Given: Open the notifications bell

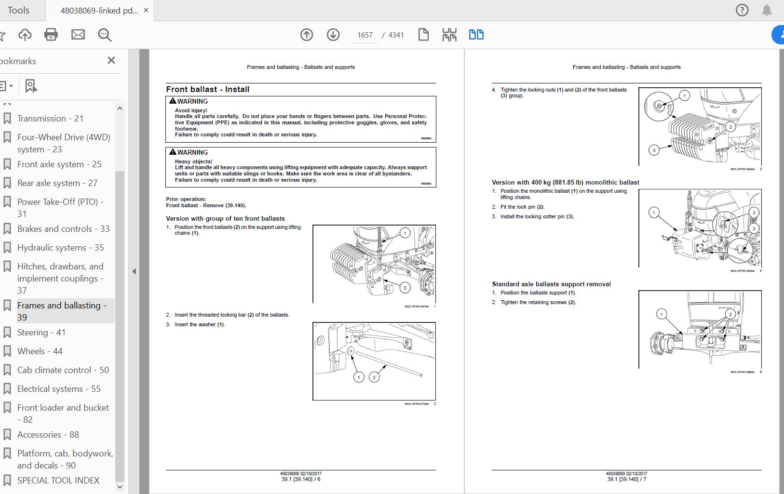Looking at the screenshot, I should [767, 10].
